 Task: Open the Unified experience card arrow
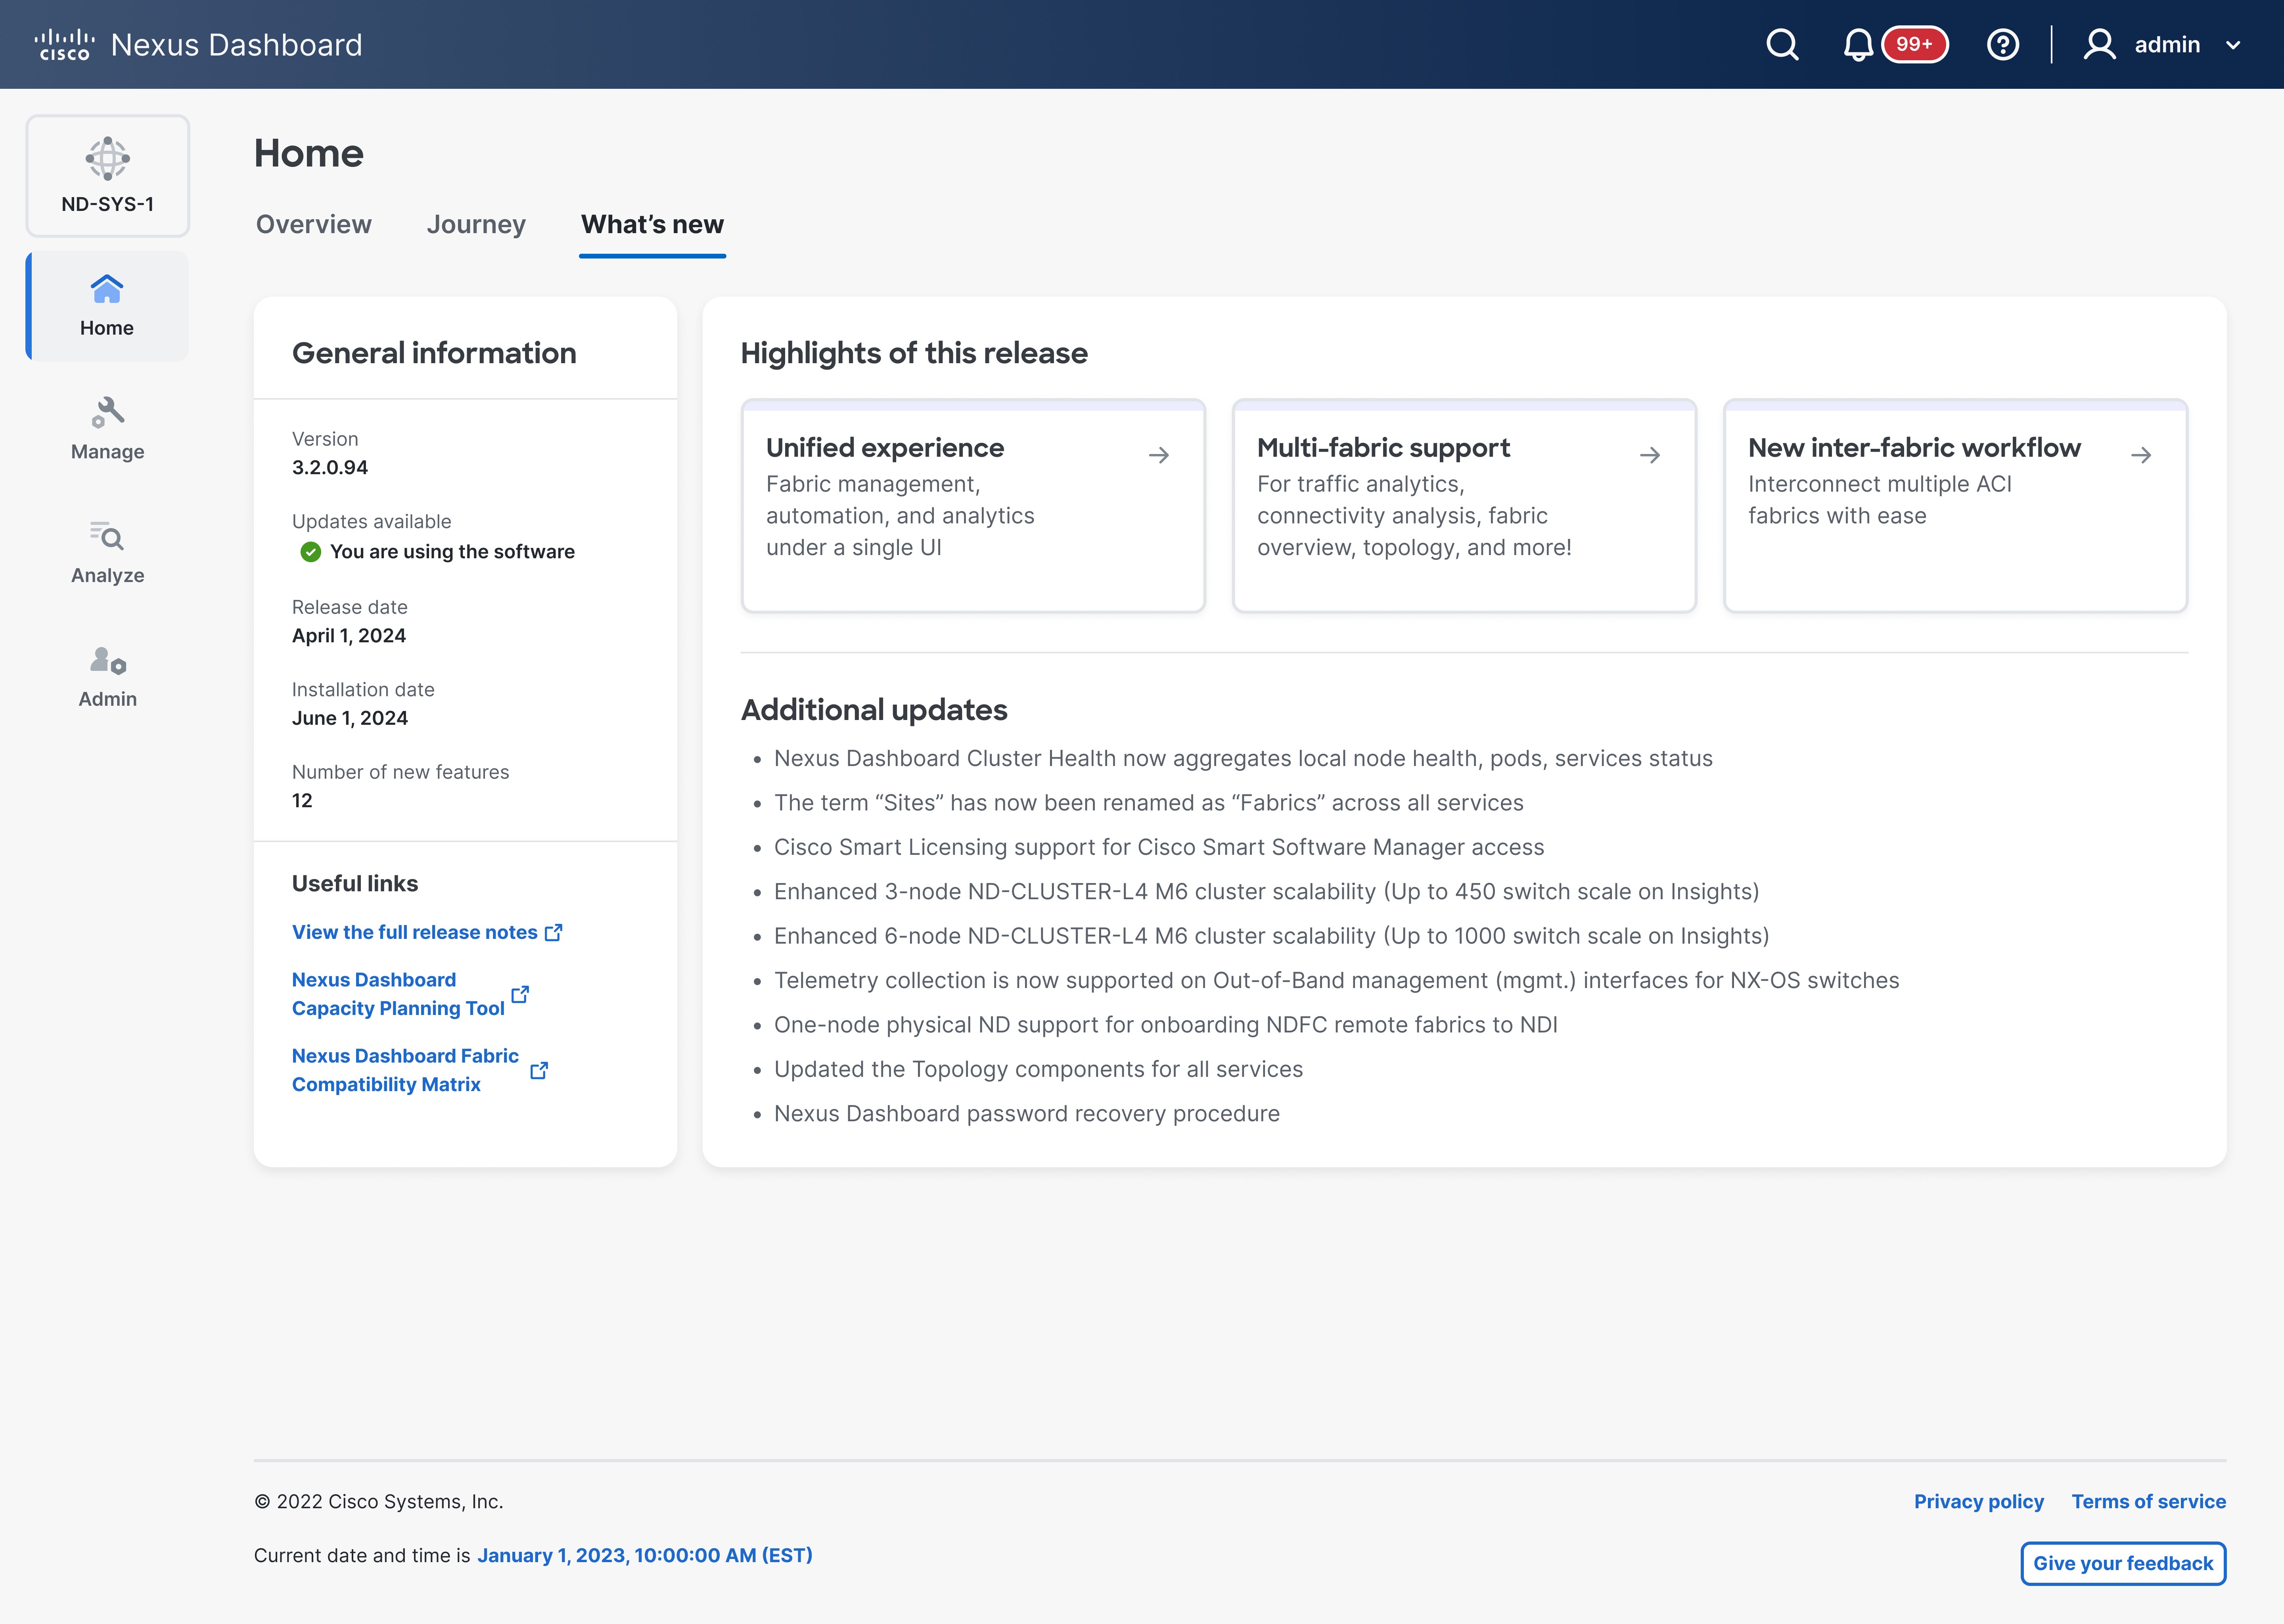1159,456
